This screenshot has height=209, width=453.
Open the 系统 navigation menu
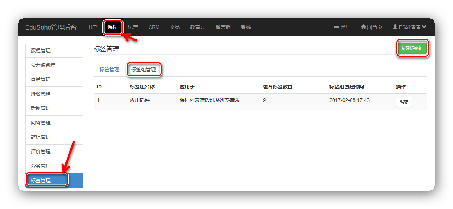point(246,27)
